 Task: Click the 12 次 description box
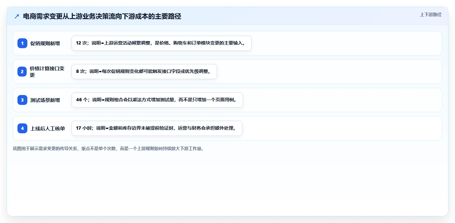161,43
